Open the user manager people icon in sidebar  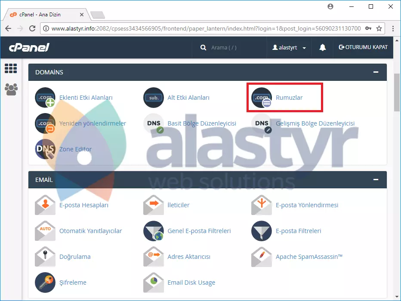[x=11, y=89]
